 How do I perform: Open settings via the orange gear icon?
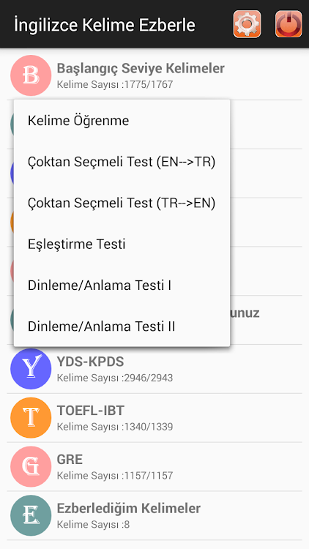click(x=247, y=24)
